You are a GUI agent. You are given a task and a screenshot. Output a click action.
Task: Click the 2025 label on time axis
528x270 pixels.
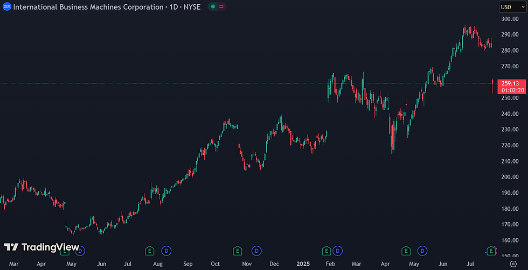coord(303,264)
